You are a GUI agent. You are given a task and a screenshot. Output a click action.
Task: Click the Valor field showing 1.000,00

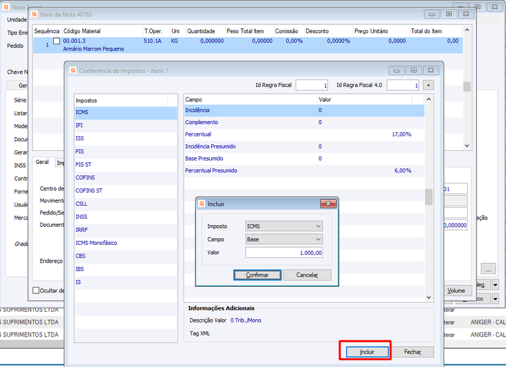[284, 253]
